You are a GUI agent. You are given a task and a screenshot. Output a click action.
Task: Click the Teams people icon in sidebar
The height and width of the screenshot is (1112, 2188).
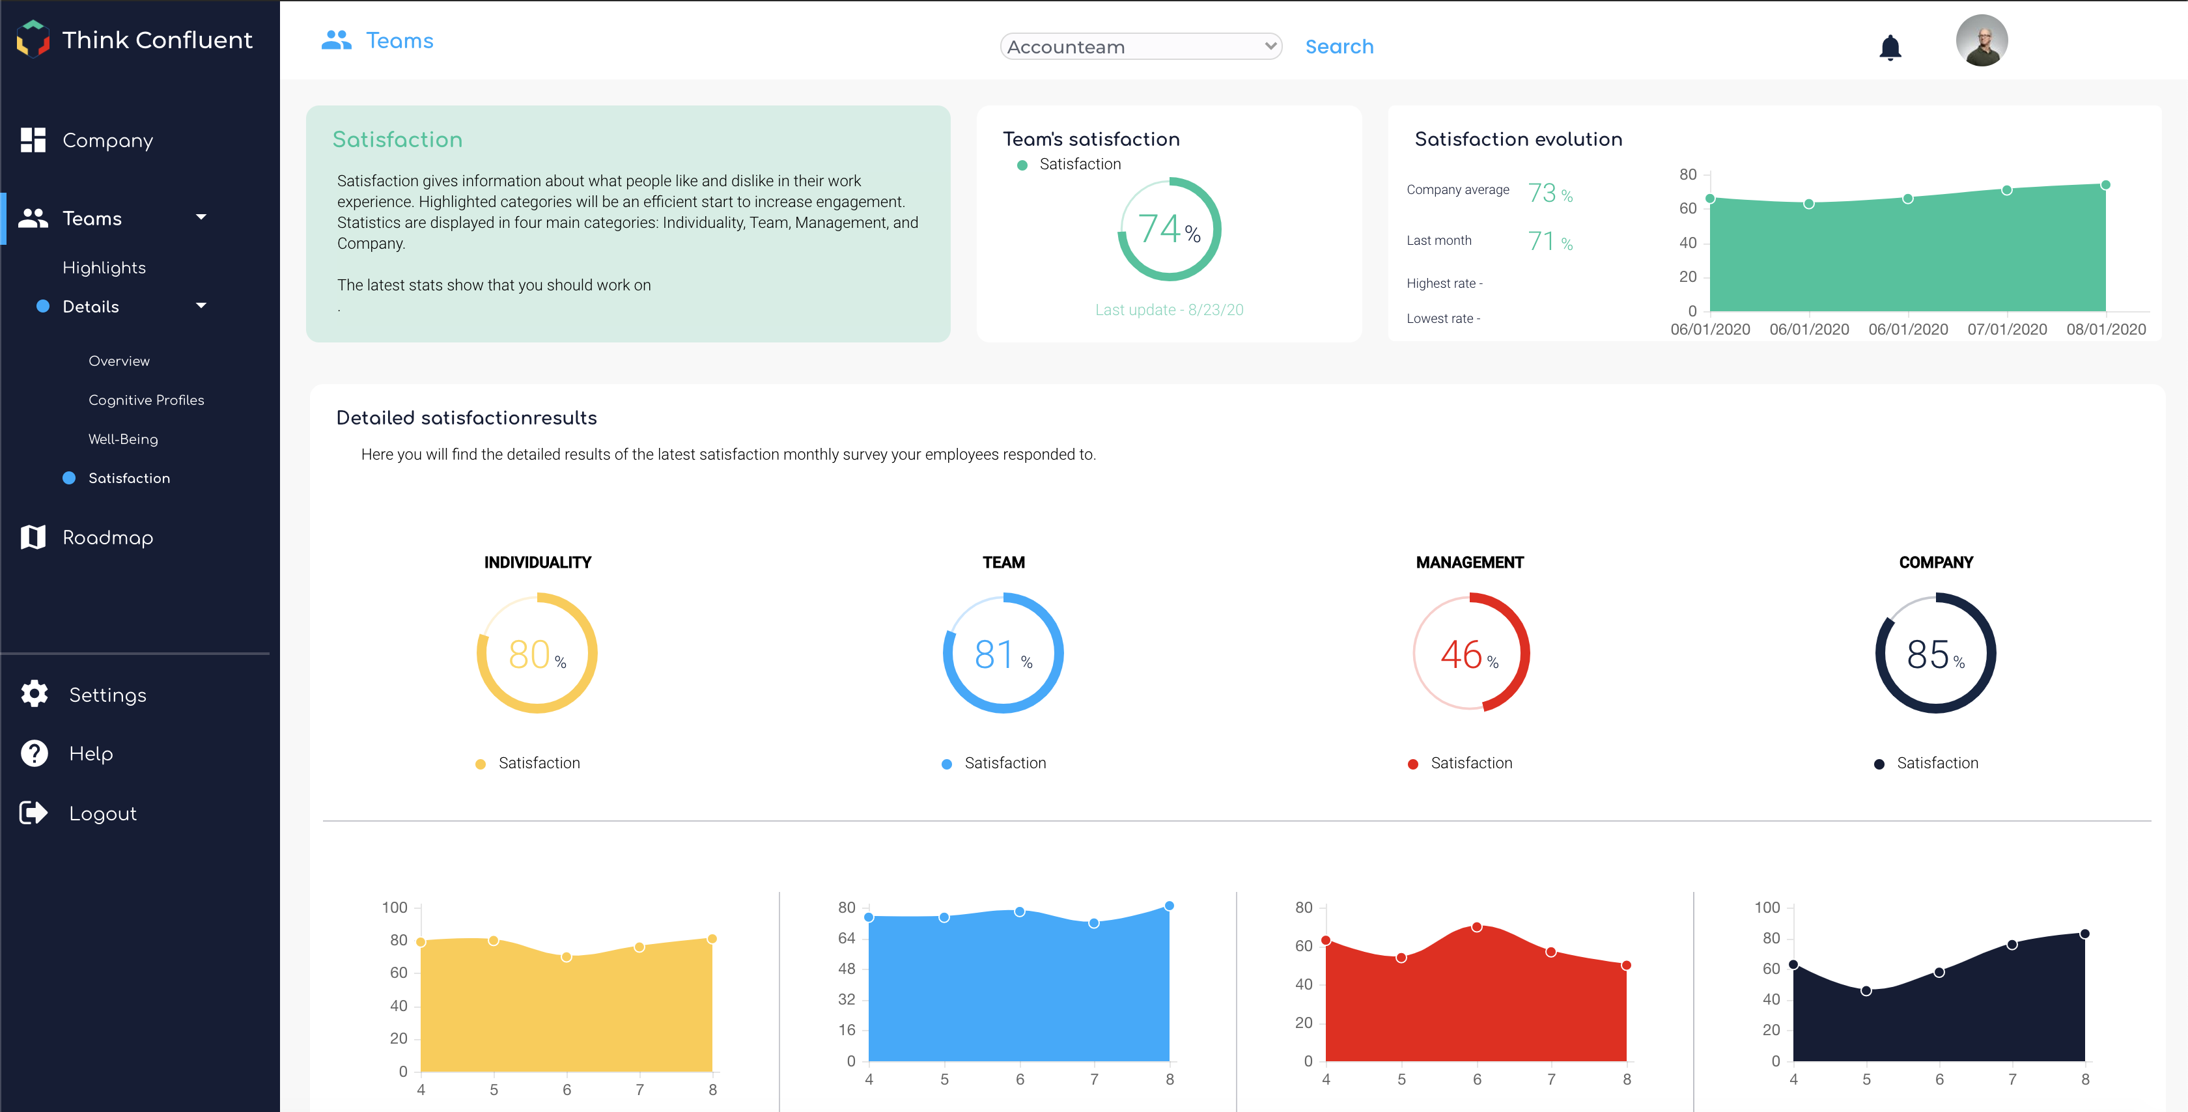click(x=33, y=218)
